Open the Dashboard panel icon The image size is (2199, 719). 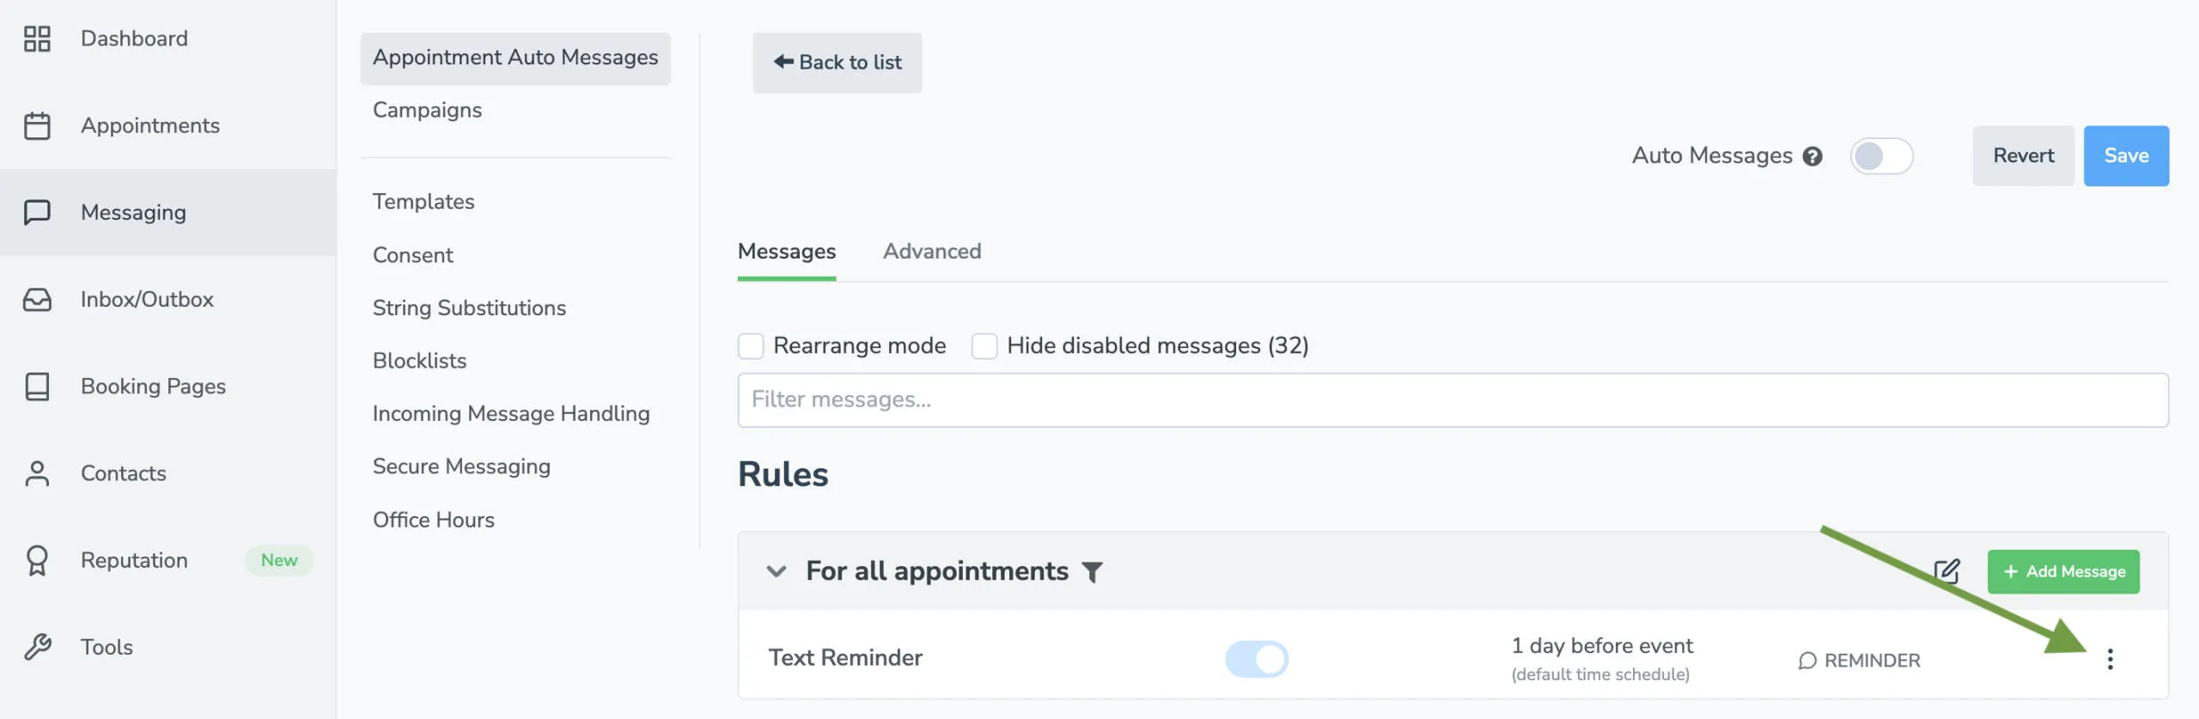coord(38,38)
